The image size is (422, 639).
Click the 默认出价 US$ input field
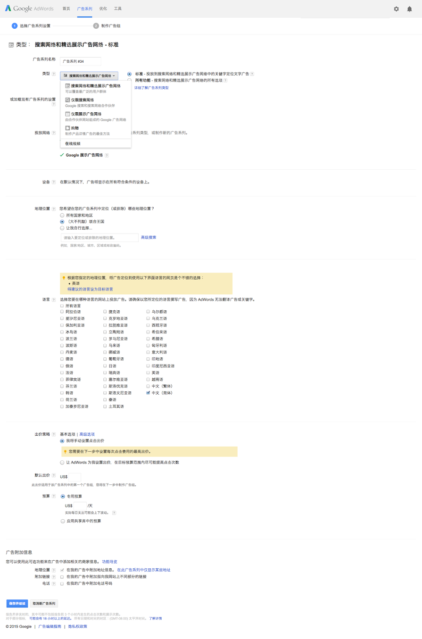tap(75, 477)
